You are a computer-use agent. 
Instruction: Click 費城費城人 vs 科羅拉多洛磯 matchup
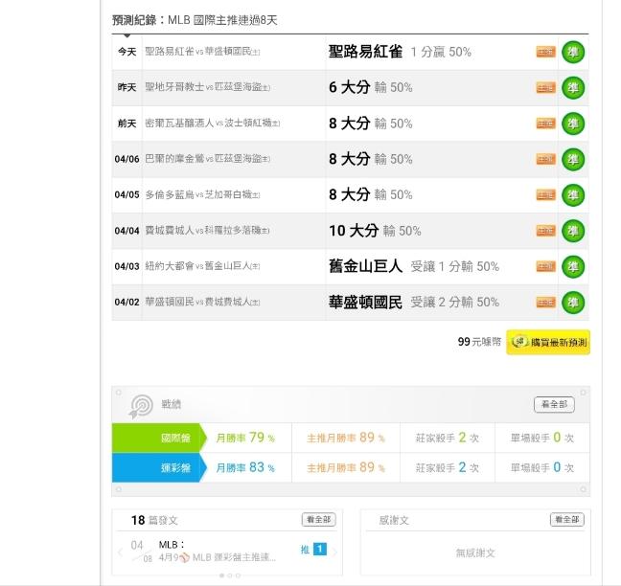207,231
